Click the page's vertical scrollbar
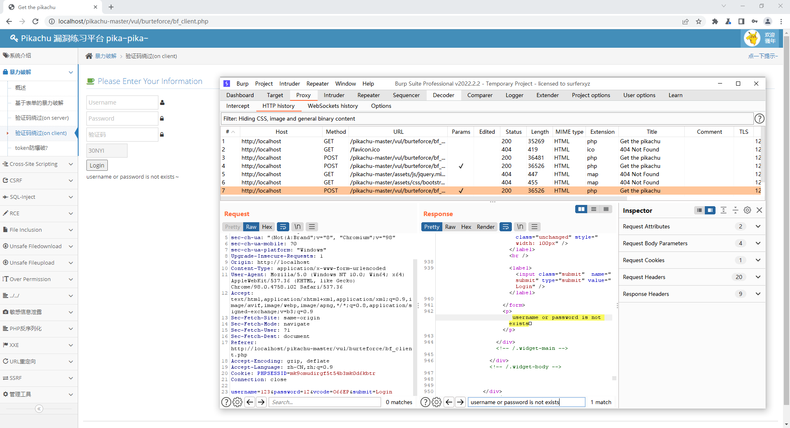 [786, 206]
